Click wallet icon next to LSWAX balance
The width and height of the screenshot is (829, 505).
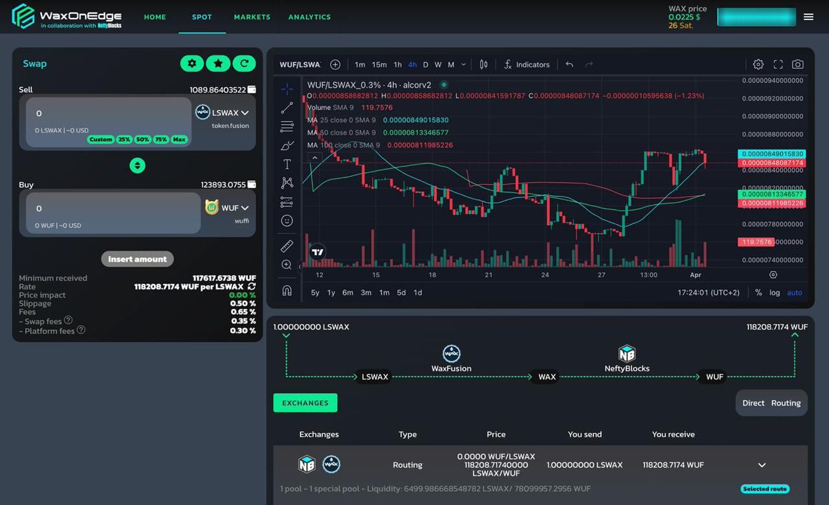click(252, 90)
